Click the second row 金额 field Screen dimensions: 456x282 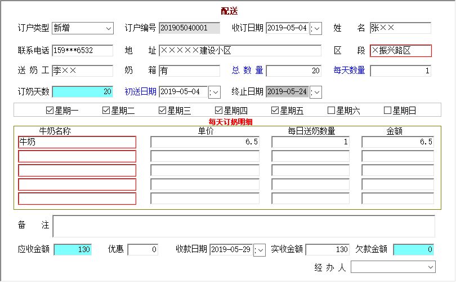pos(397,156)
